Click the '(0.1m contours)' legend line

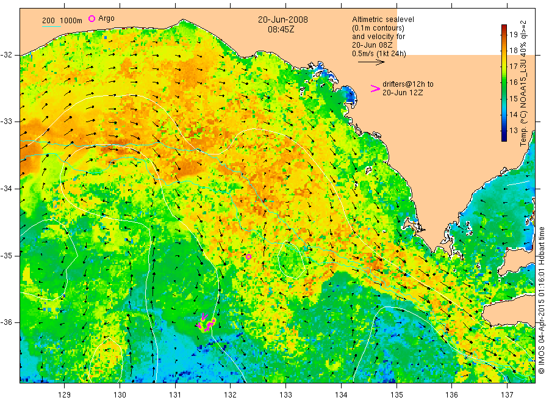378,28
